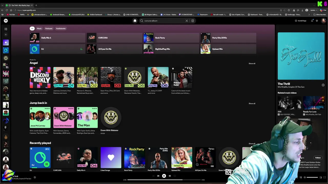Open Upbeat Mix recently played cover
328x184 pixels.
coord(182,158)
